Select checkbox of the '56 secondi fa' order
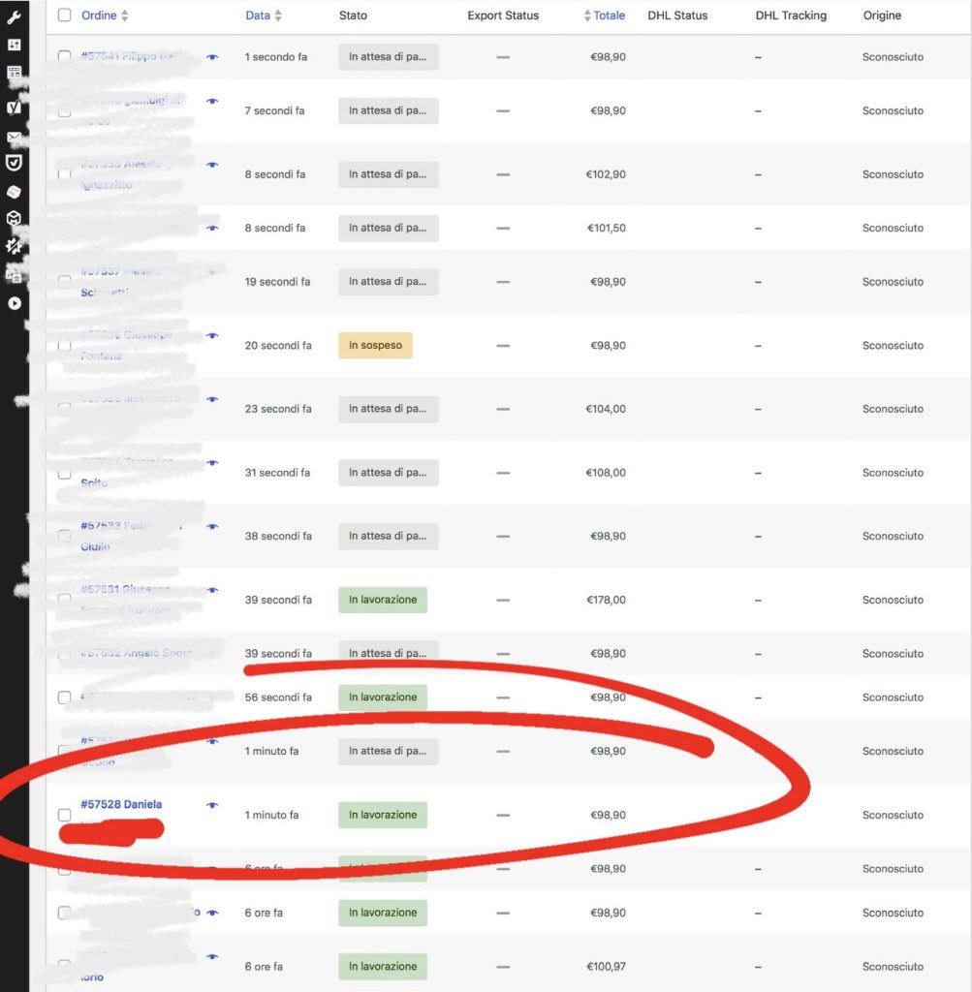972x992 pixels. 64,697
